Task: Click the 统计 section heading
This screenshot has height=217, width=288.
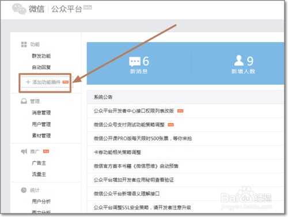Action: 35,190
